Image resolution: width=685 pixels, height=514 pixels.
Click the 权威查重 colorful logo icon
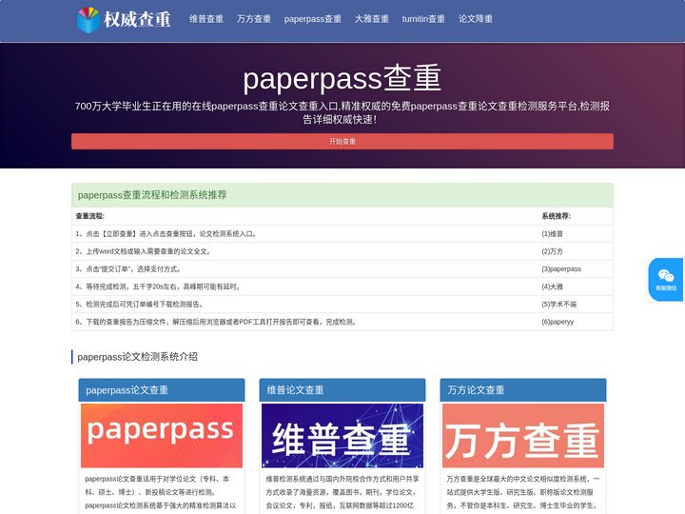[88, 20]
